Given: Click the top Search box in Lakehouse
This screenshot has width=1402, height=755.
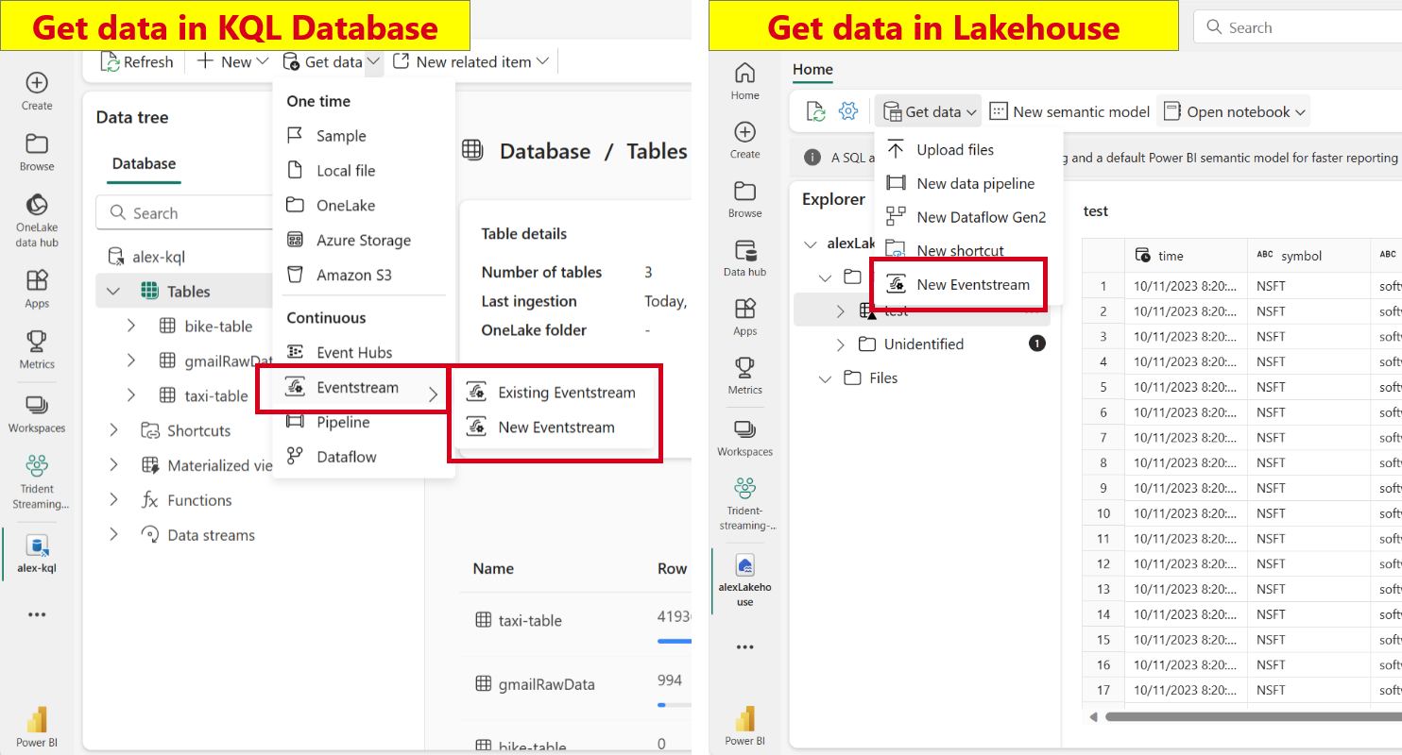Looking at the screenshot, I should pos(1298,27).
